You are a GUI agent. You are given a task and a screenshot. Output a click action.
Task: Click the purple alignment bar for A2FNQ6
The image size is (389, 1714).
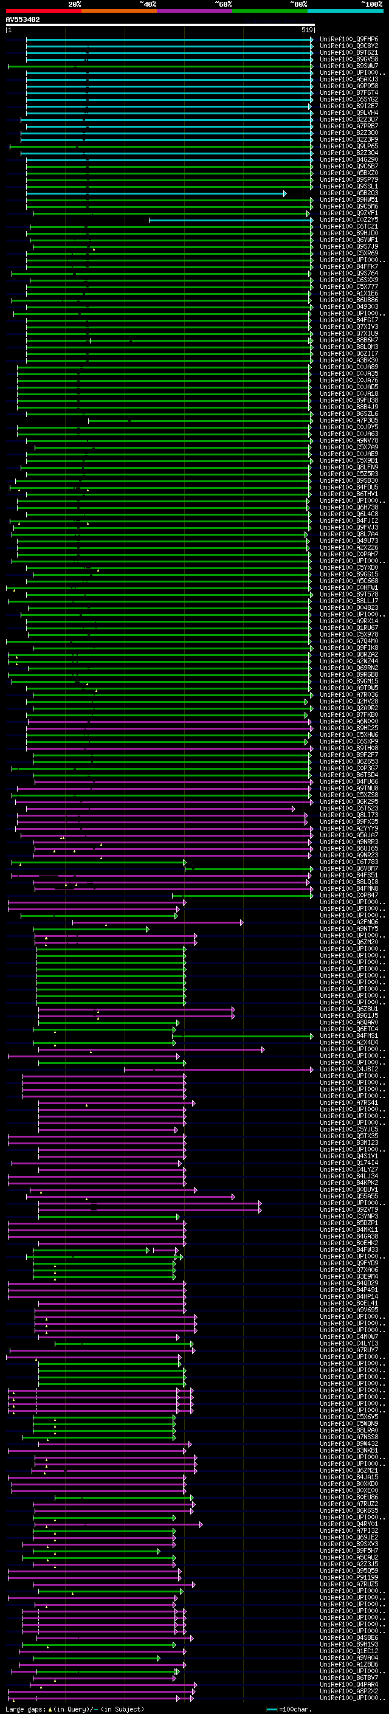tap(157, 922)
